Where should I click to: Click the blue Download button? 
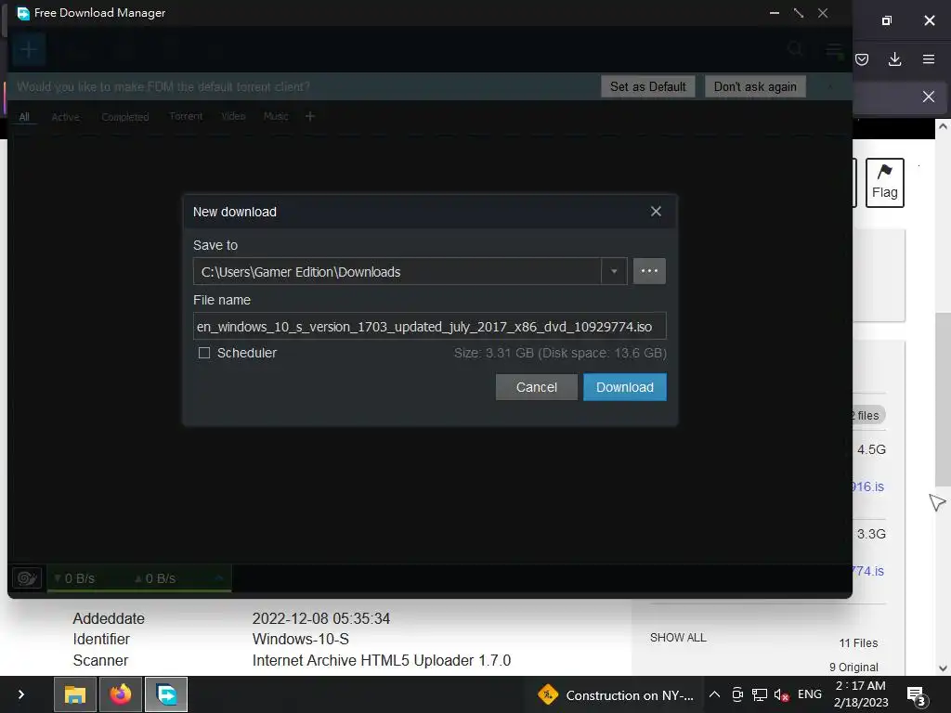pos(625,387)
